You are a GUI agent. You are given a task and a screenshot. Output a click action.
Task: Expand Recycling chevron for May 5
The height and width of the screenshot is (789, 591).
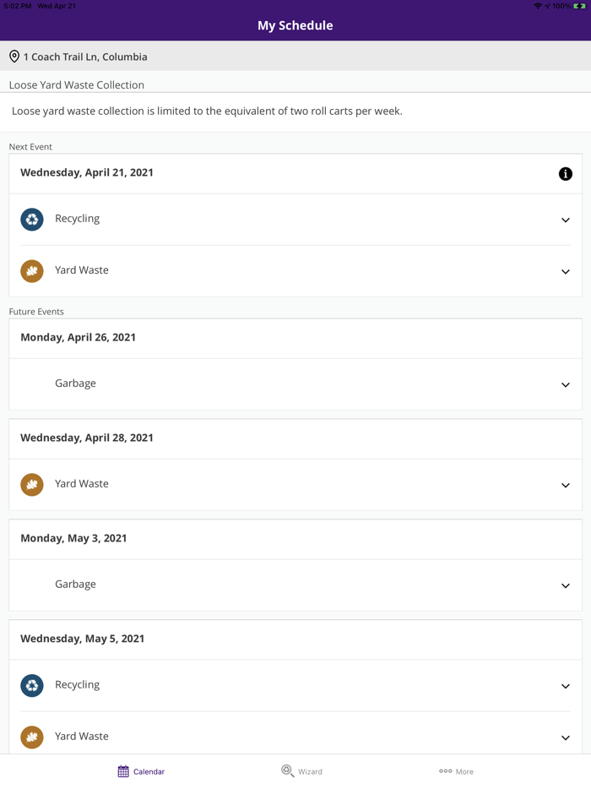[x=566, y=687]
